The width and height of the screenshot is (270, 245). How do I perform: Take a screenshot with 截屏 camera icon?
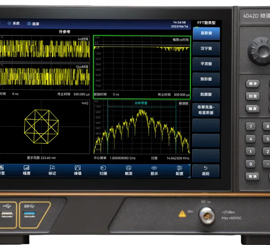click(x=33, y=24)
